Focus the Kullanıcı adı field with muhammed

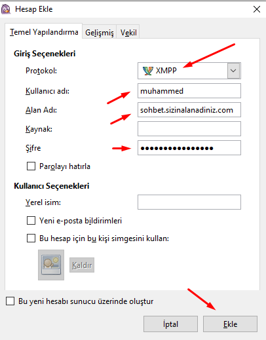[x=189, y=90]
